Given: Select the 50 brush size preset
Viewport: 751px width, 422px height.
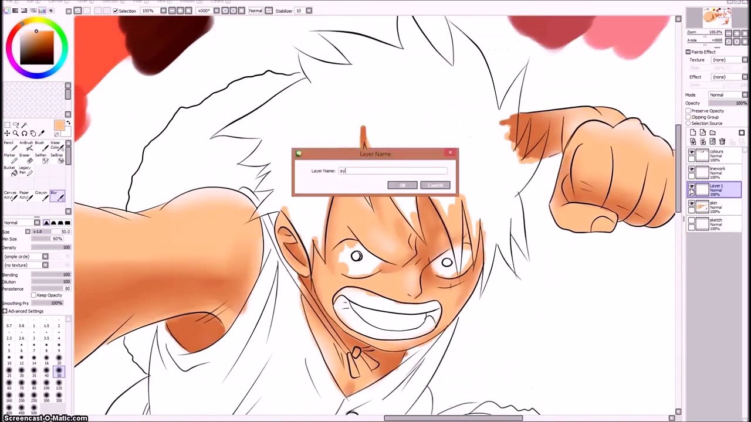Looking at the screenshot, I should 59,373.
